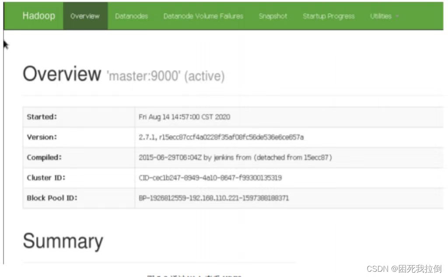
Task: Click the Hadoop brand logo text
Action: click(x=39, y=16)
